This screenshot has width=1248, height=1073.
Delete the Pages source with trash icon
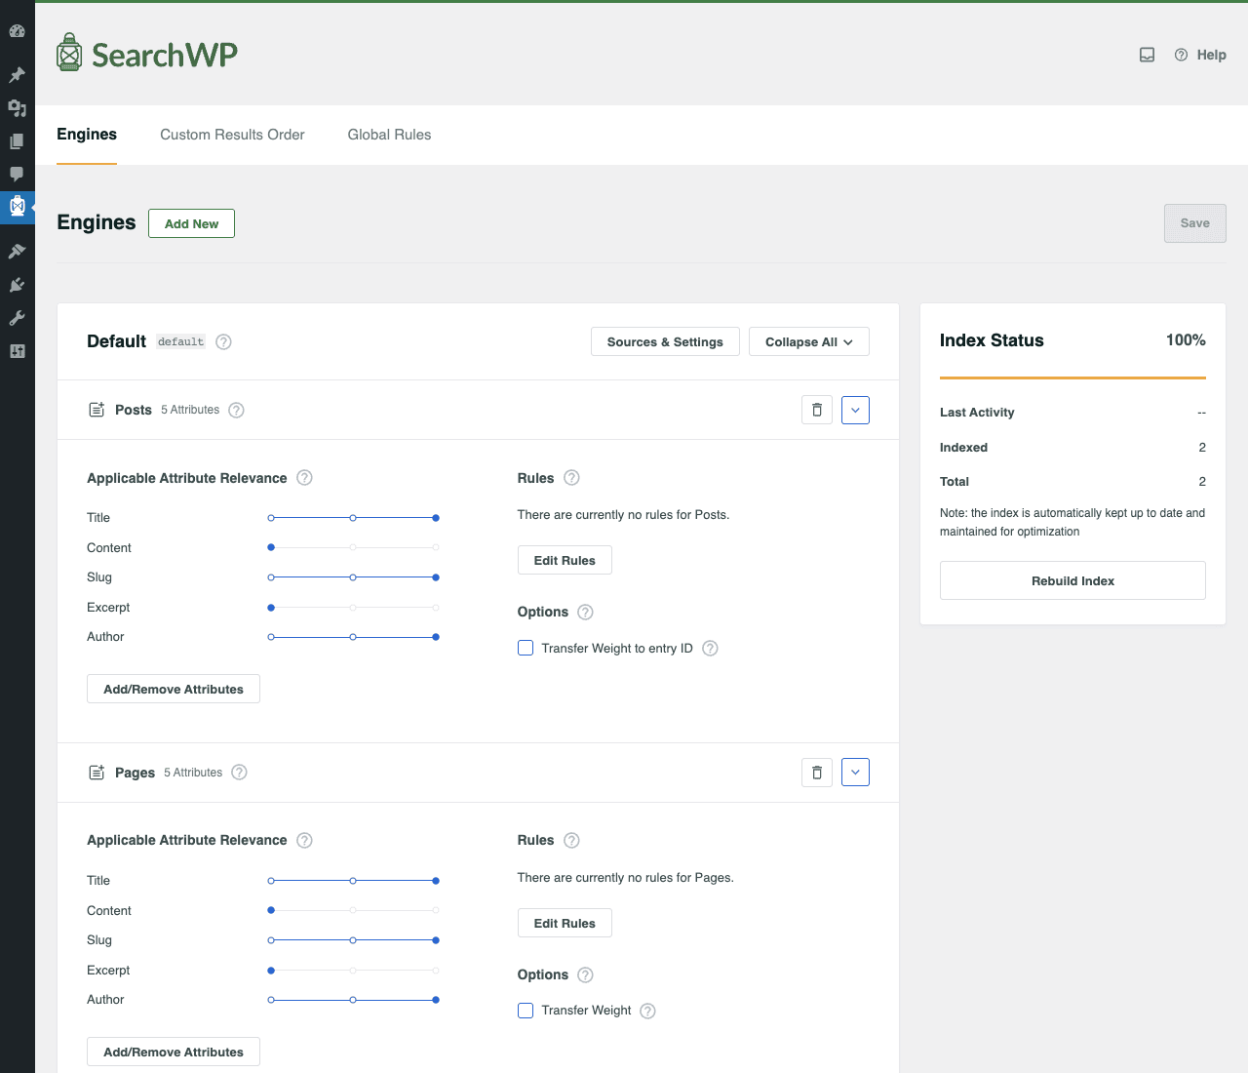click(x=817, y=773)
